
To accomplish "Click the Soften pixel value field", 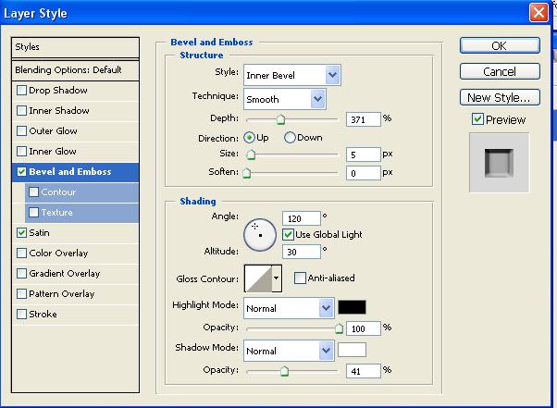I will pos(364,173).
